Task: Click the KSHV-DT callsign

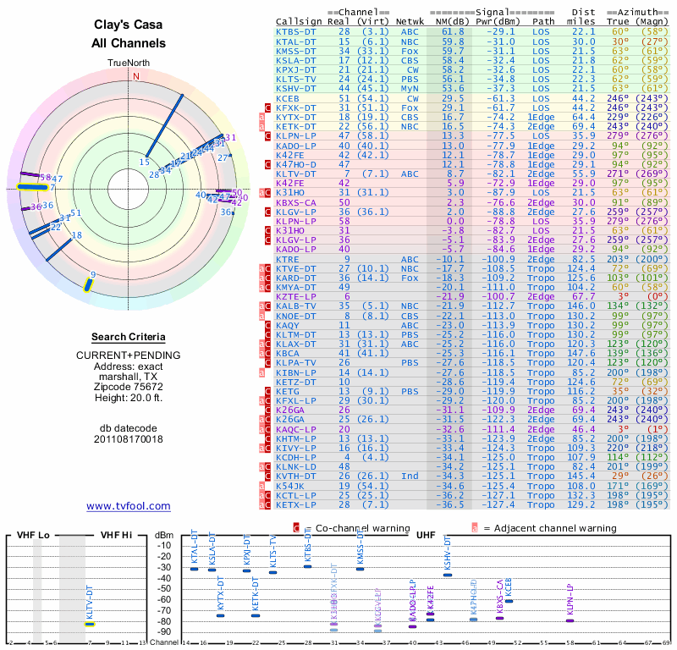Action: 296,89
